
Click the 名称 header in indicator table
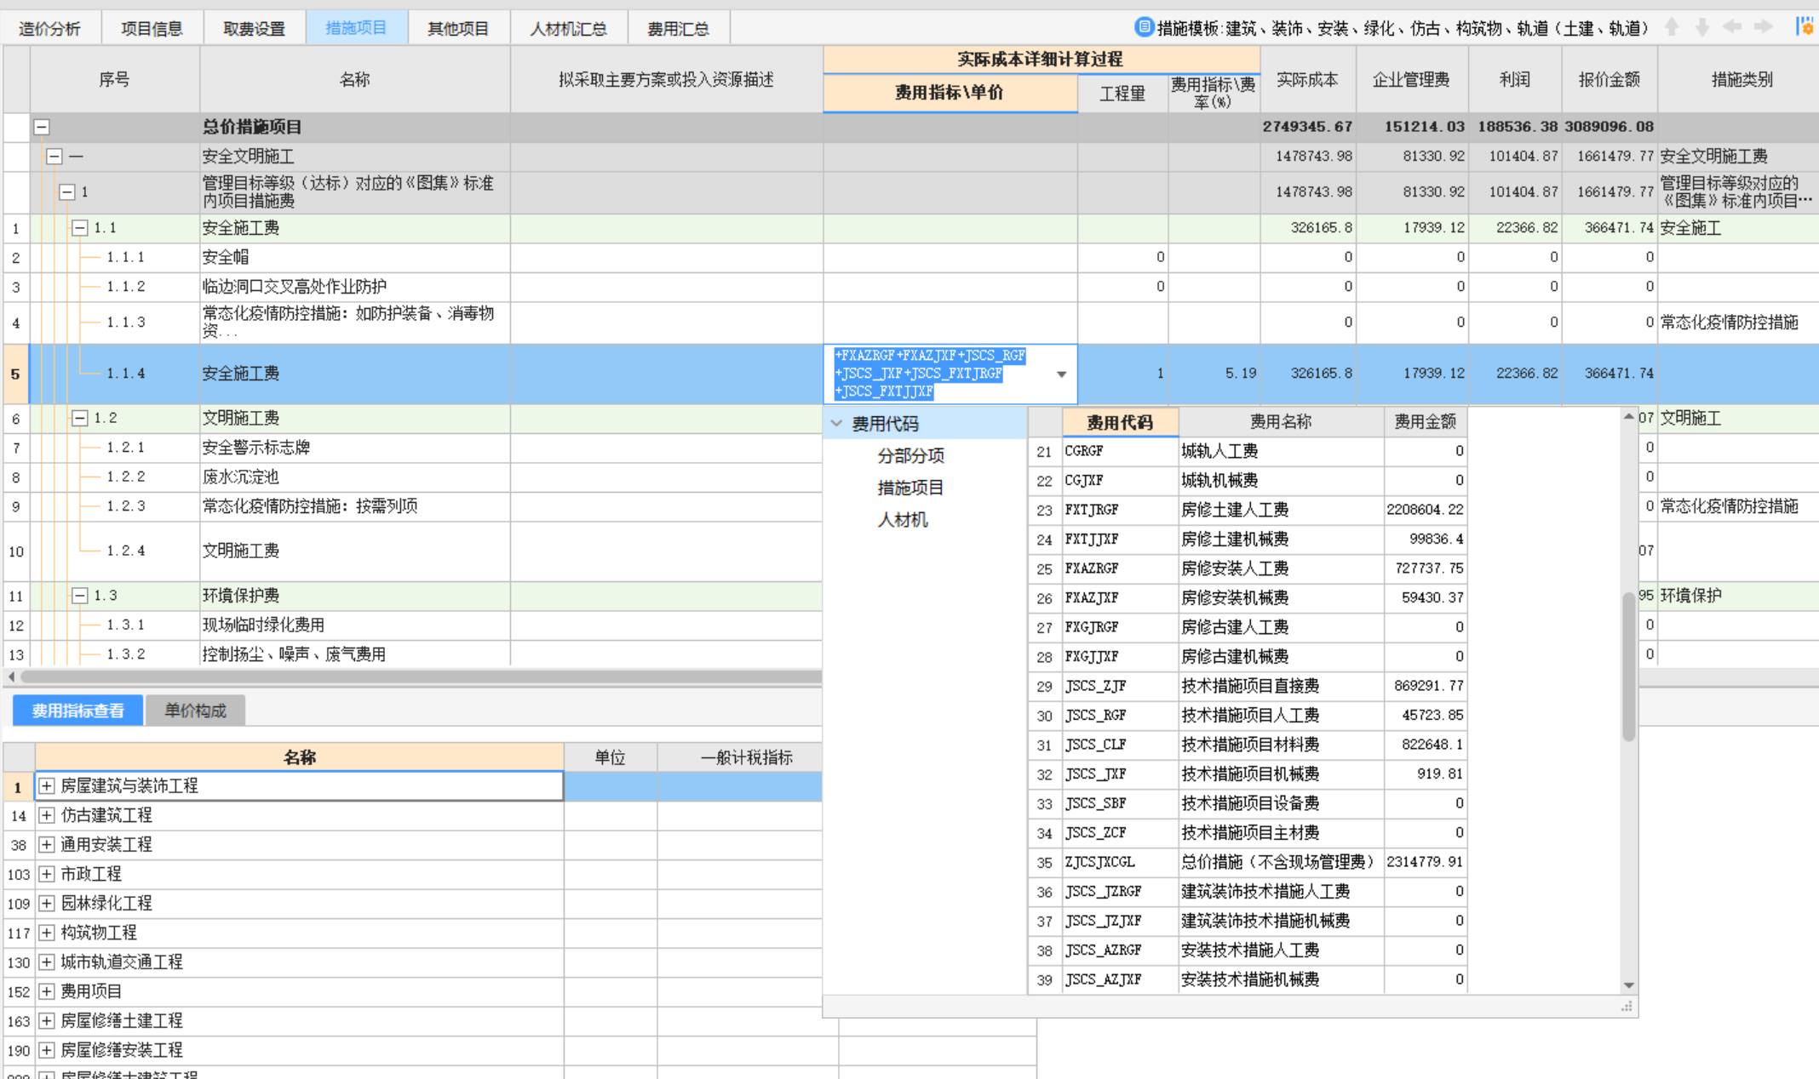[299, 757]
